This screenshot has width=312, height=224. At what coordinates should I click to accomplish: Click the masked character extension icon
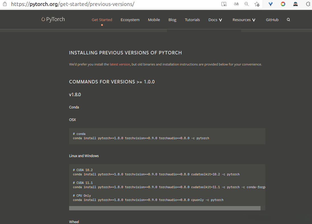296,4
